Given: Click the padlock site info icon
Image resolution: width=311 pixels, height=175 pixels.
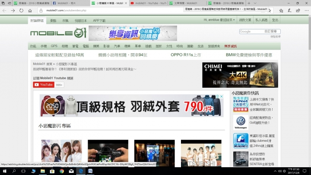Looking at the screenshot, I should pyautogui.click(x=41, y=10).
